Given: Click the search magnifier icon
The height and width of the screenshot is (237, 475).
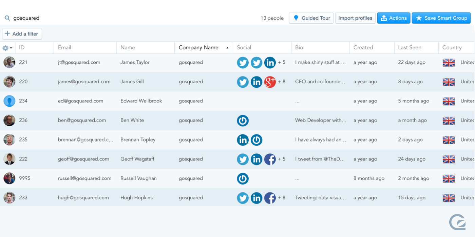Looking at the screenshot, I should click(7, 18).
